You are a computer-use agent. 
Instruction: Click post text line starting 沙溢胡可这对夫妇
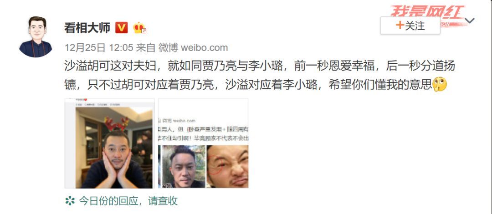[260, 66]
